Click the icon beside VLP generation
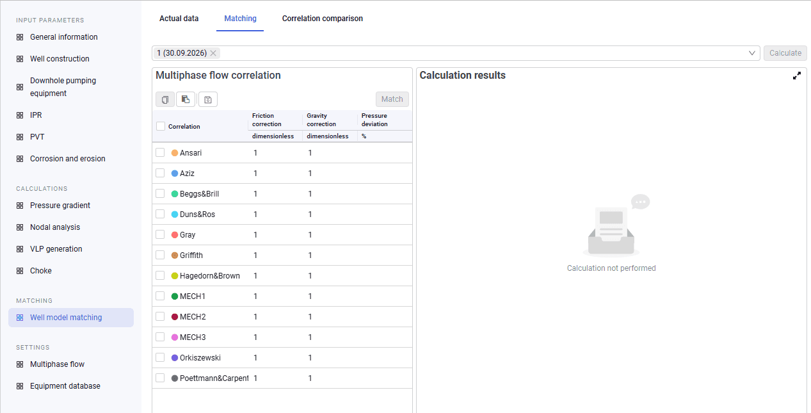 pyautogui.click(x=20, y=249)
